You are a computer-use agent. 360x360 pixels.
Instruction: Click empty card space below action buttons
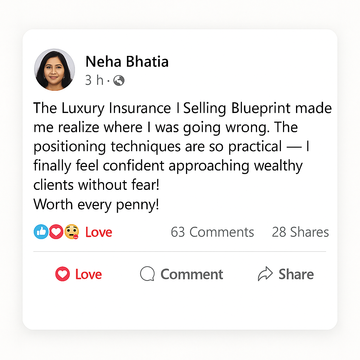(179, 306)
